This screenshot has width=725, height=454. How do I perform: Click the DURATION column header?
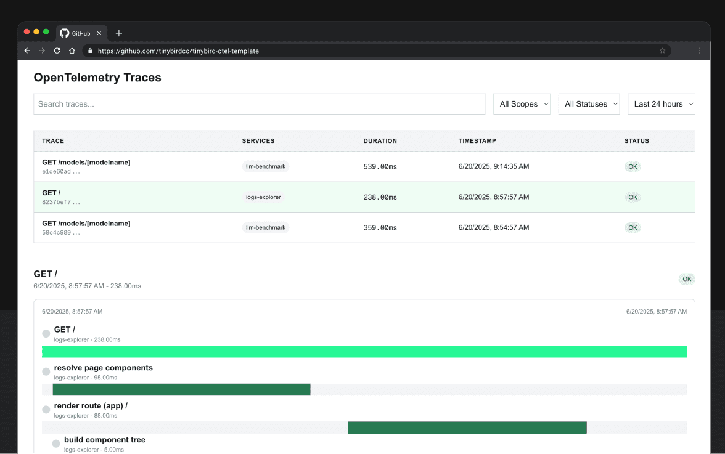(380, 141)
